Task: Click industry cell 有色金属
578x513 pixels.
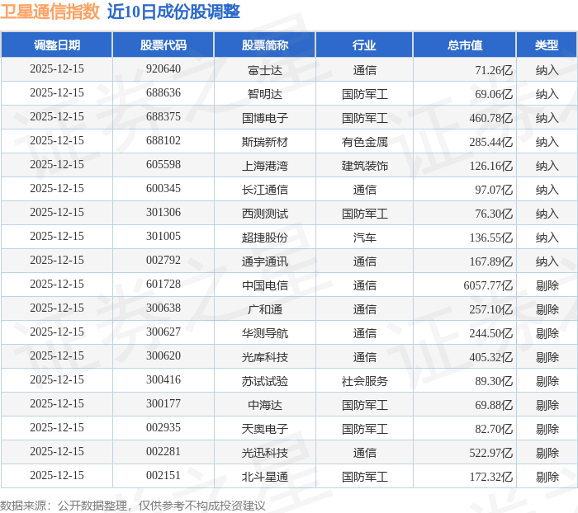Action: click(365, 142)
